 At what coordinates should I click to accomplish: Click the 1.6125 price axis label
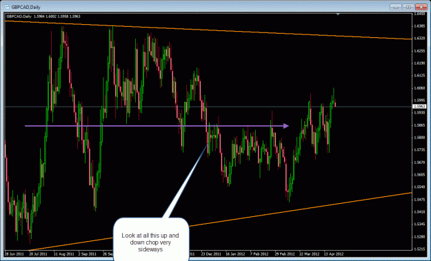[x=420, y=76]
